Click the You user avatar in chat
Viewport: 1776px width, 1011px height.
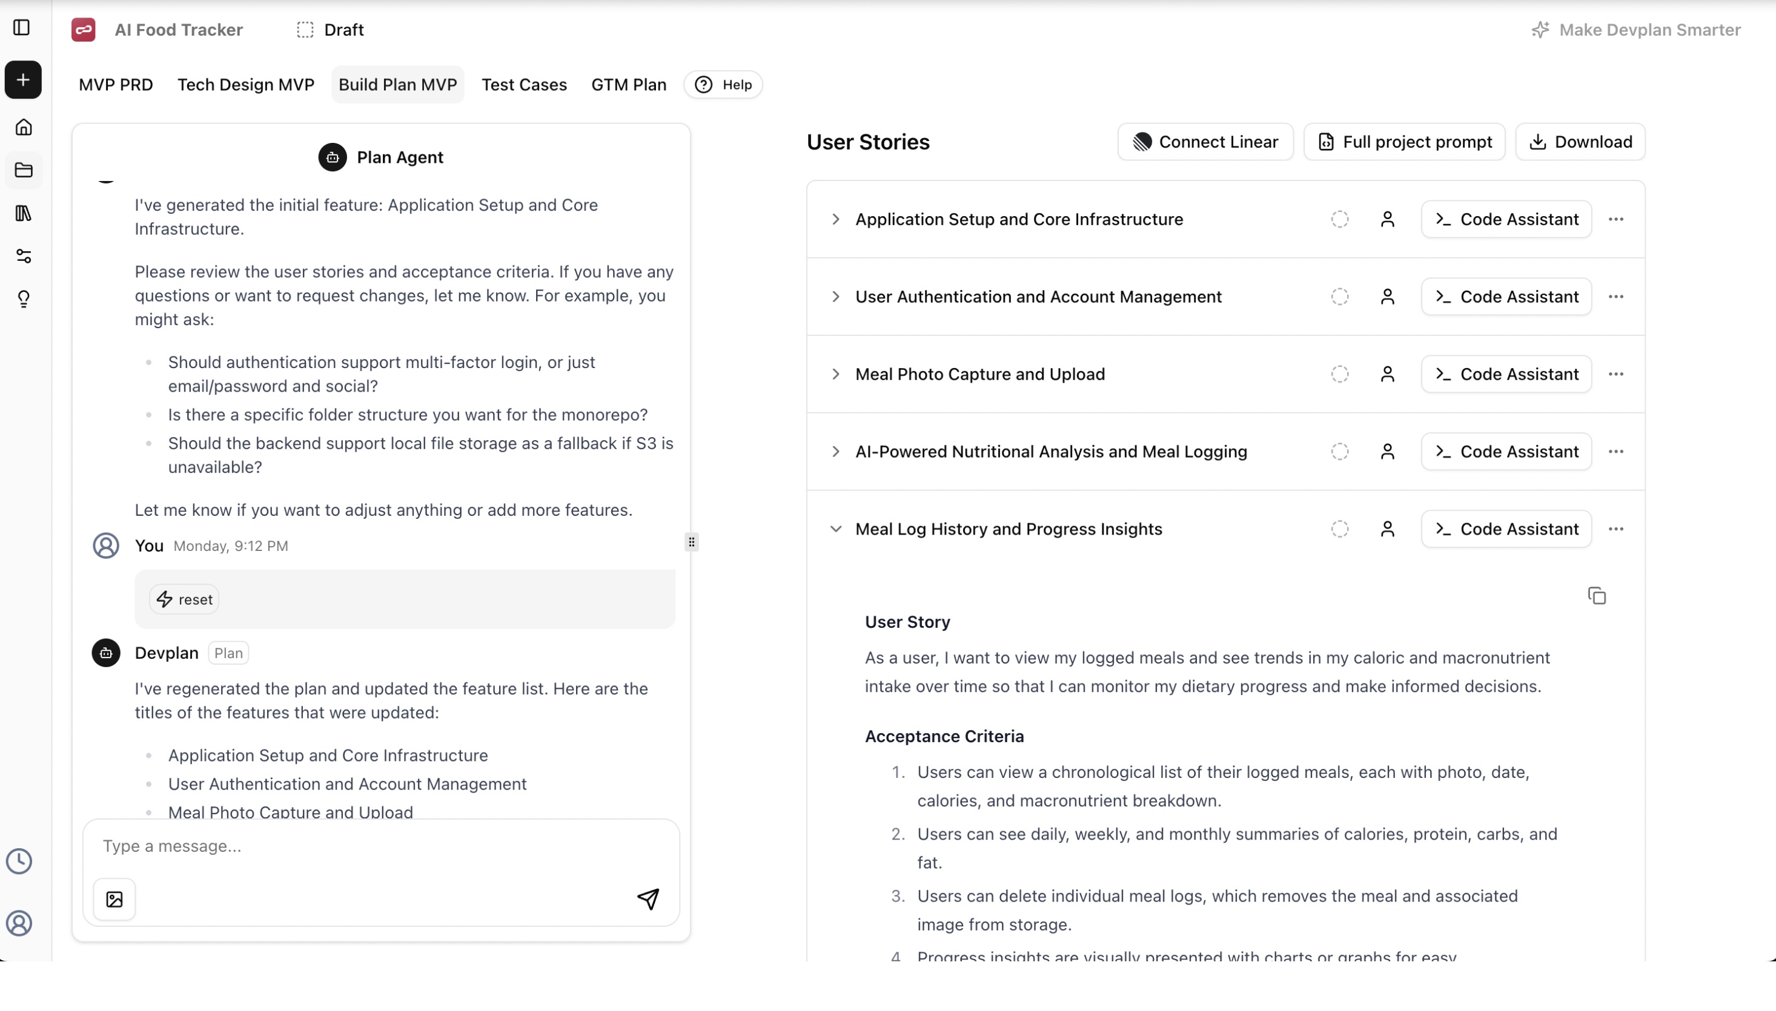pos(105,546)
